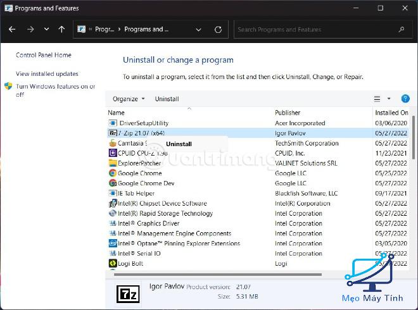Select the CPUID CPU-Z icon
Viewport: 418px width, 310px height.
pyautogui.click(x=113, y=153)
